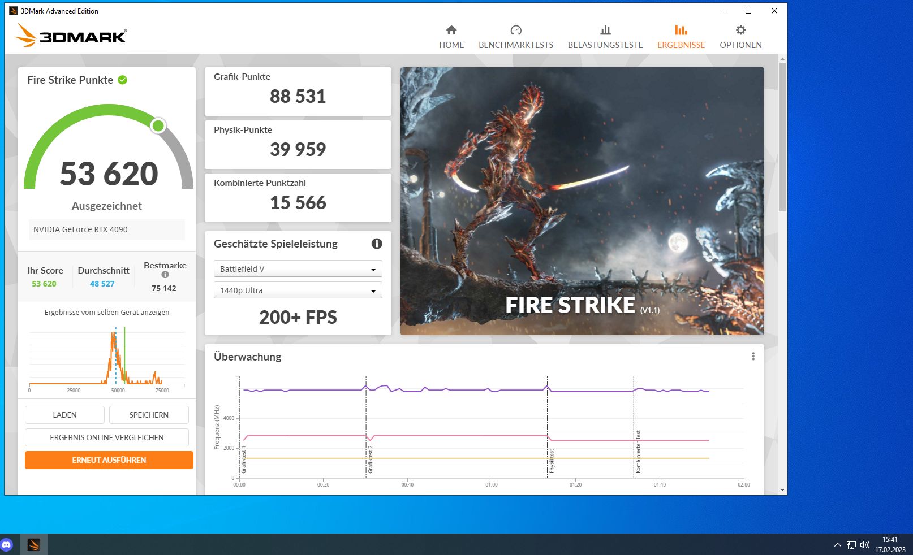913x555 pixels.
Task: Click the SPEICHERN button
Action: click(149, 415)
